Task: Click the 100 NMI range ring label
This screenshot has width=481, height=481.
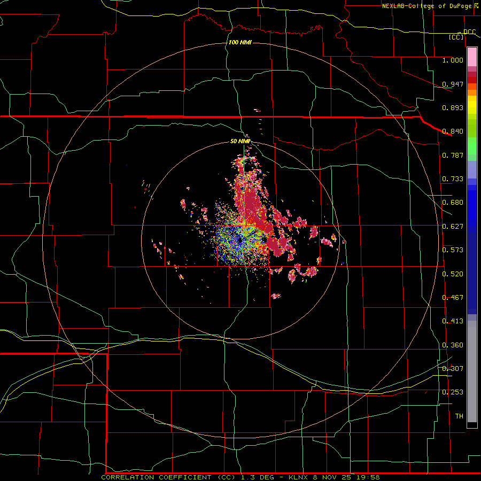Action: coord(240,42)
